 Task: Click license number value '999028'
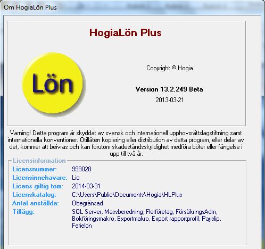click(x=81, y=169)
